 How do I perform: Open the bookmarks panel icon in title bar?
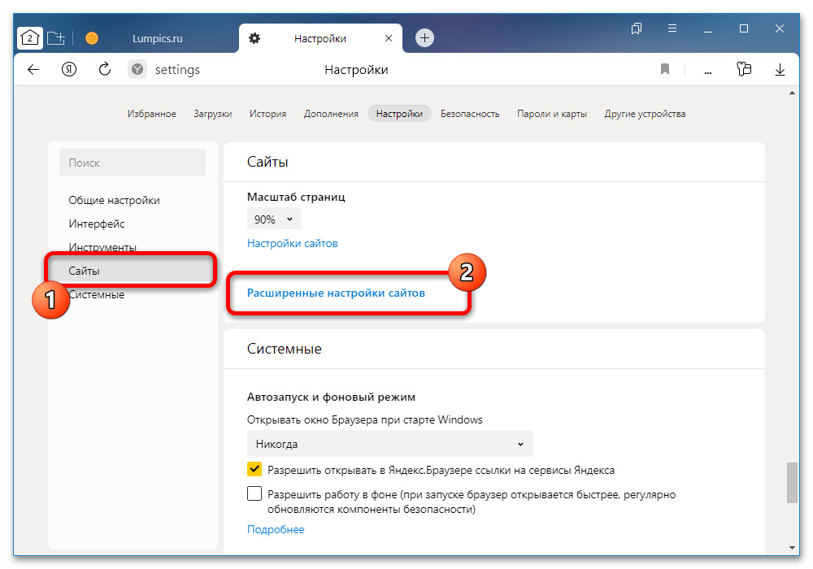pos(637,28)
